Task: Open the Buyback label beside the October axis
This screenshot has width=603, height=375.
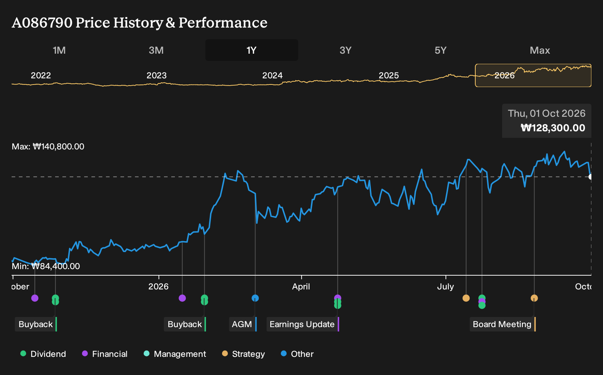Action: (x=36, y=324)
